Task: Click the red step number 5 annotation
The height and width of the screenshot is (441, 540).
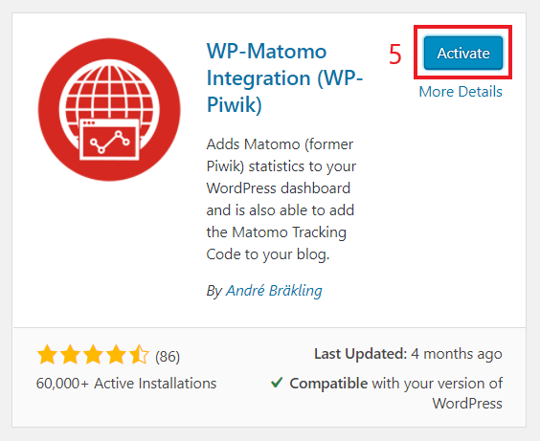Action: click(x=395, y=55)
